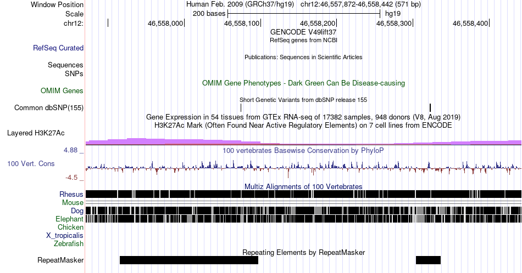
Task: Click the Dog alignment bar
Action: point(303,211)
